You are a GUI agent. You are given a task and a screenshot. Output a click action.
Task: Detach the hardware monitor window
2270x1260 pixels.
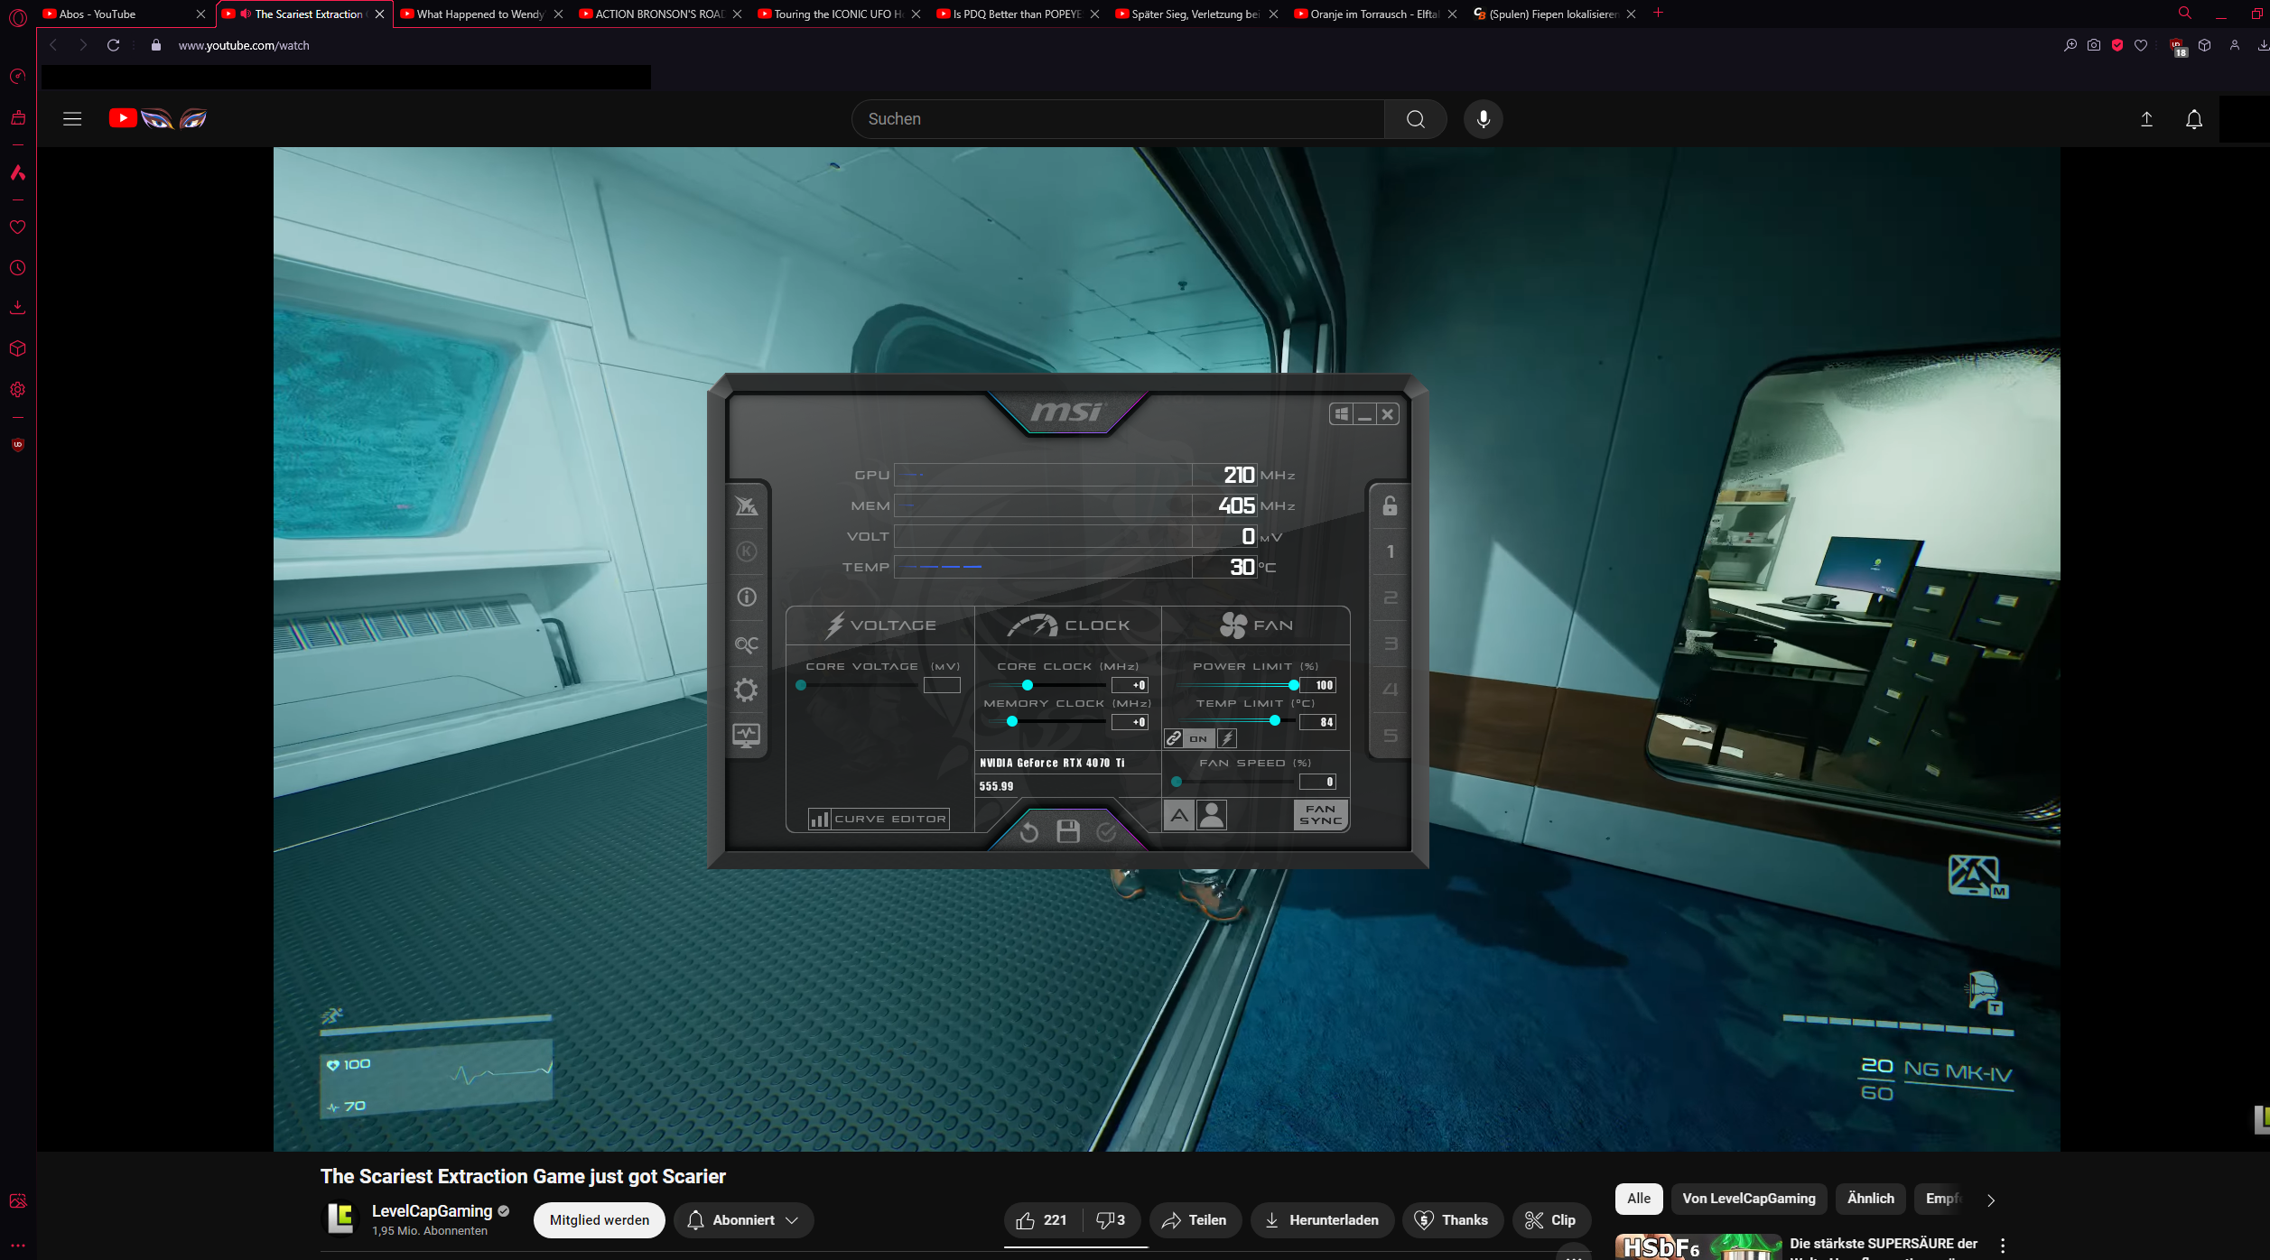[746, 736]
